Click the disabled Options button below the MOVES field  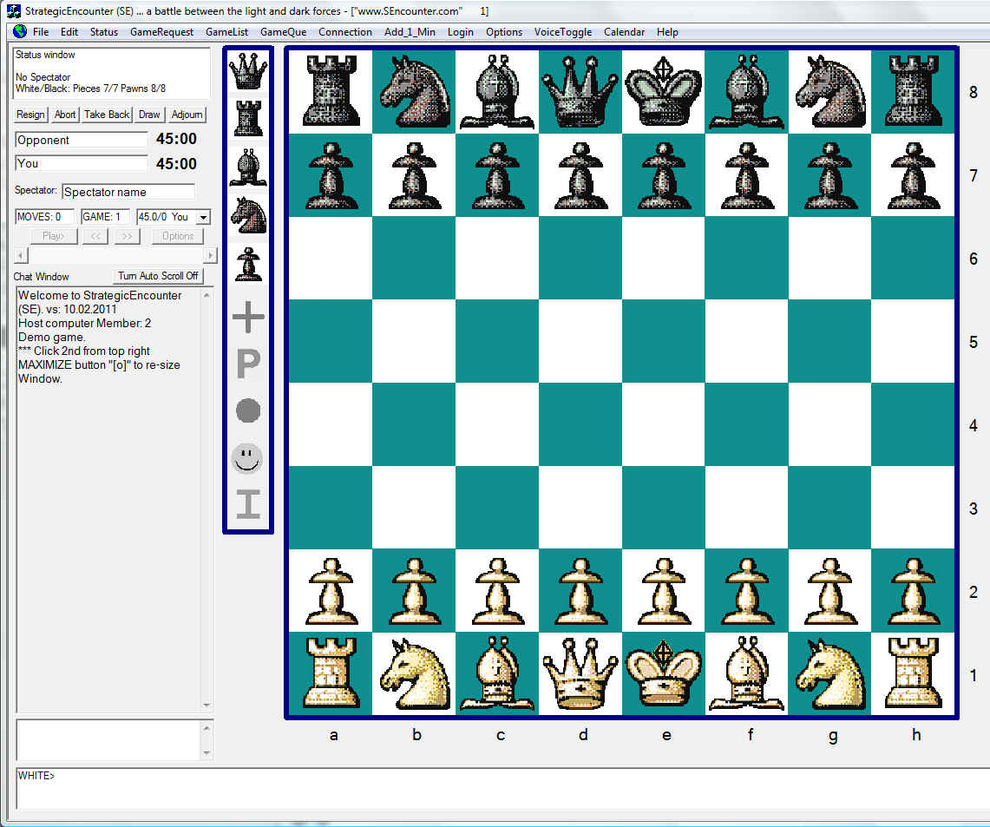(x=177, y=235)
